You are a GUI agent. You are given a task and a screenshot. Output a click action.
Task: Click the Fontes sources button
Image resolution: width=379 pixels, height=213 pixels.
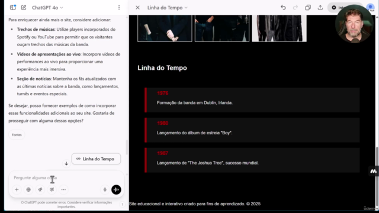tap(17, 135)
